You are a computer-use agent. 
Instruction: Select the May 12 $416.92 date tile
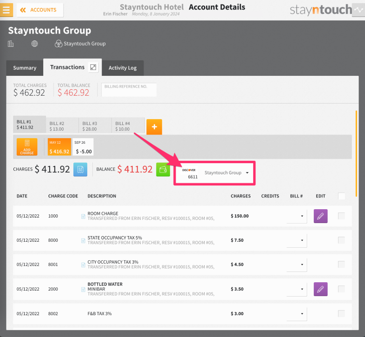pyautogui.click(x=60, y=147)
